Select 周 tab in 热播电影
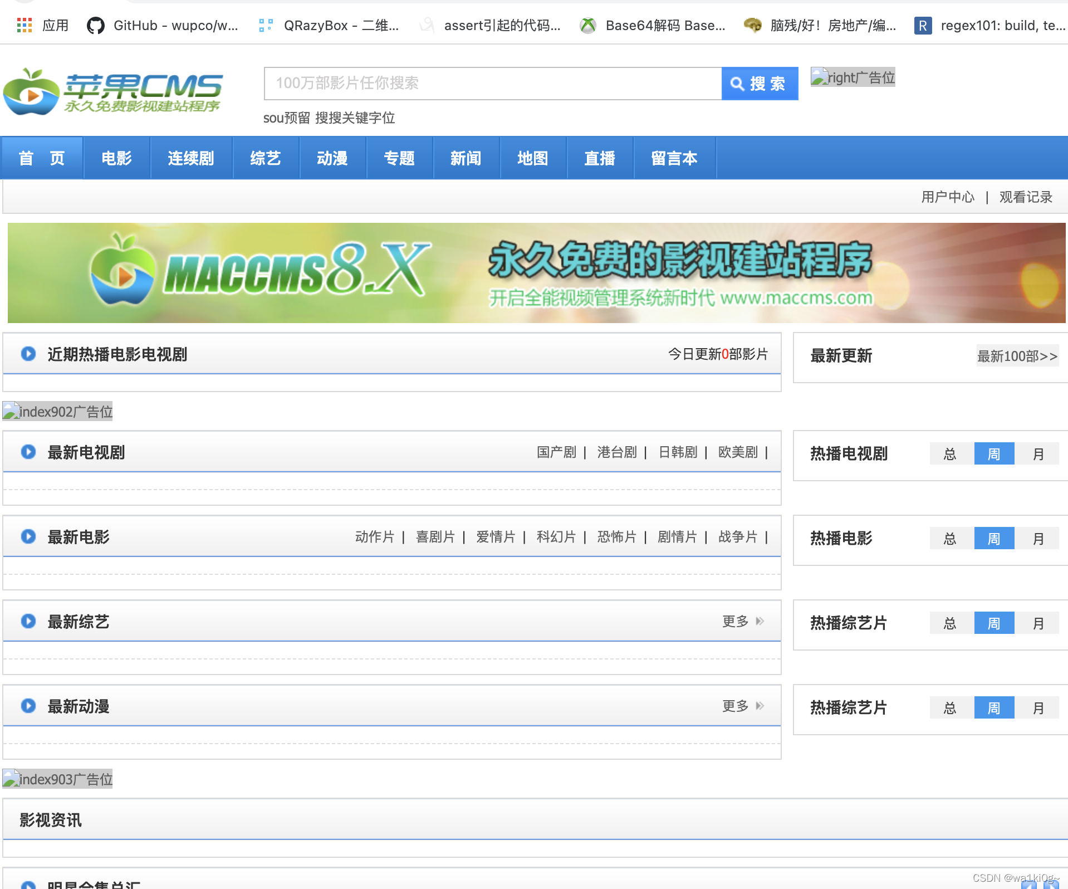 pos(994,539)
